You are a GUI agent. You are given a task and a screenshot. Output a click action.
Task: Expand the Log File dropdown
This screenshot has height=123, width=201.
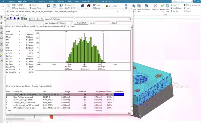coord(179,11)
